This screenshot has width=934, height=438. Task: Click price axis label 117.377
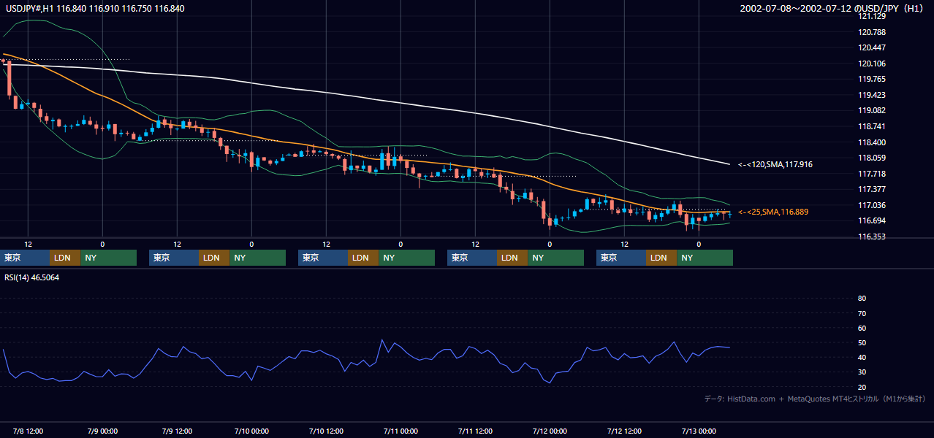click(871, 189)
